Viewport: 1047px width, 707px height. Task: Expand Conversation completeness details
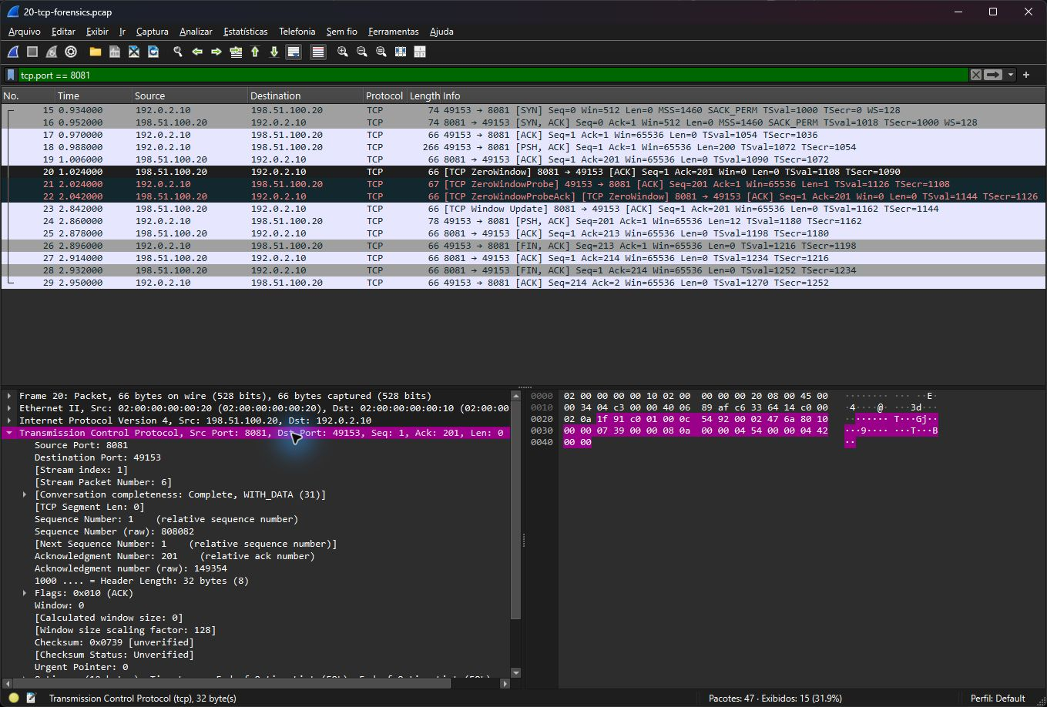(25, 494)
